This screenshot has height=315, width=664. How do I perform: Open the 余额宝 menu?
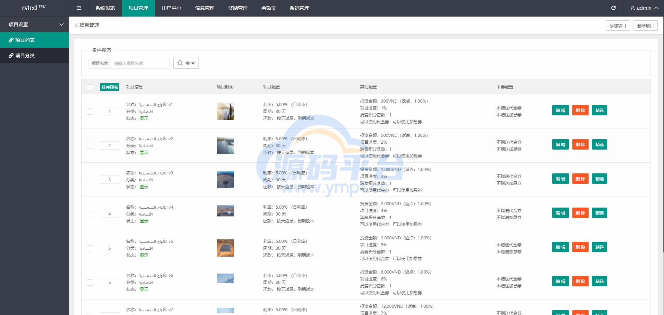[269, 8]
